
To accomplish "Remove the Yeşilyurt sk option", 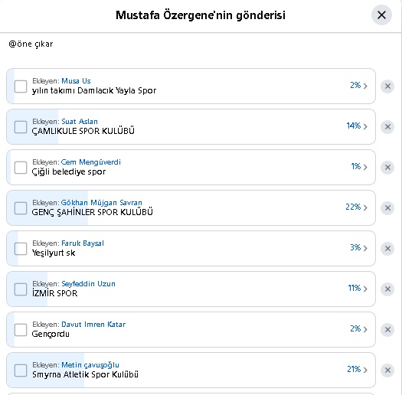I will point(387,248).
